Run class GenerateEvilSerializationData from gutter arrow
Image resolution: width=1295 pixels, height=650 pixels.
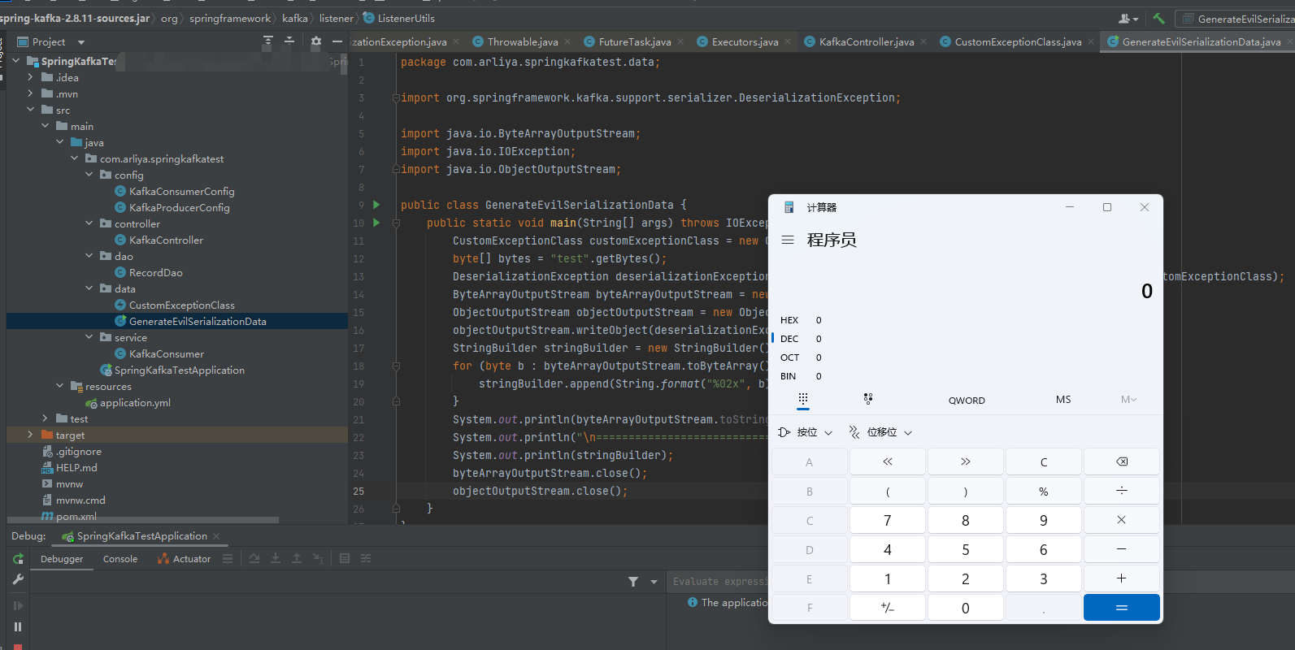click(x=376, y=205)
